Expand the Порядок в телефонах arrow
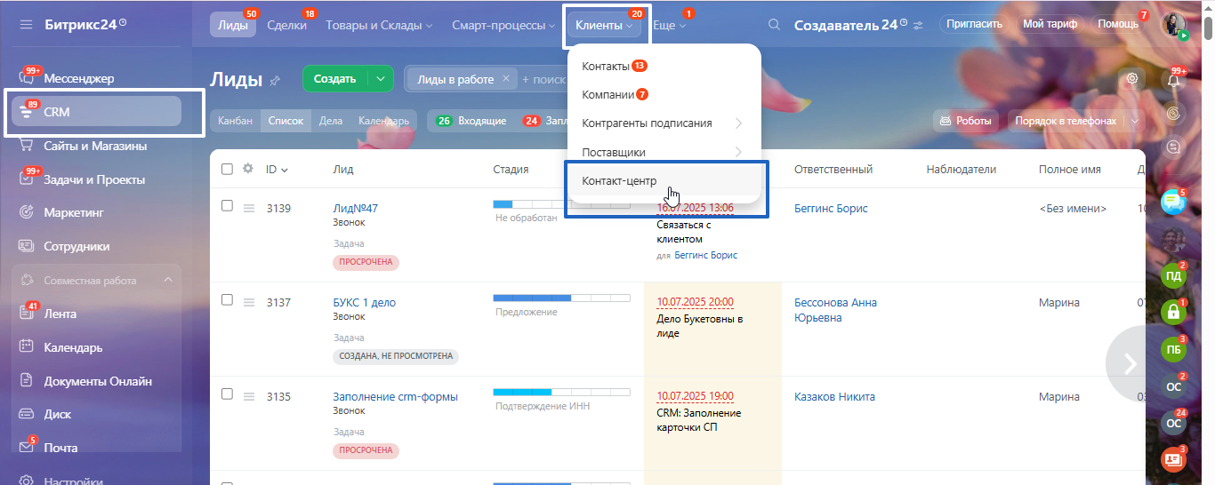1215x485 pixels. [1135, 121]
